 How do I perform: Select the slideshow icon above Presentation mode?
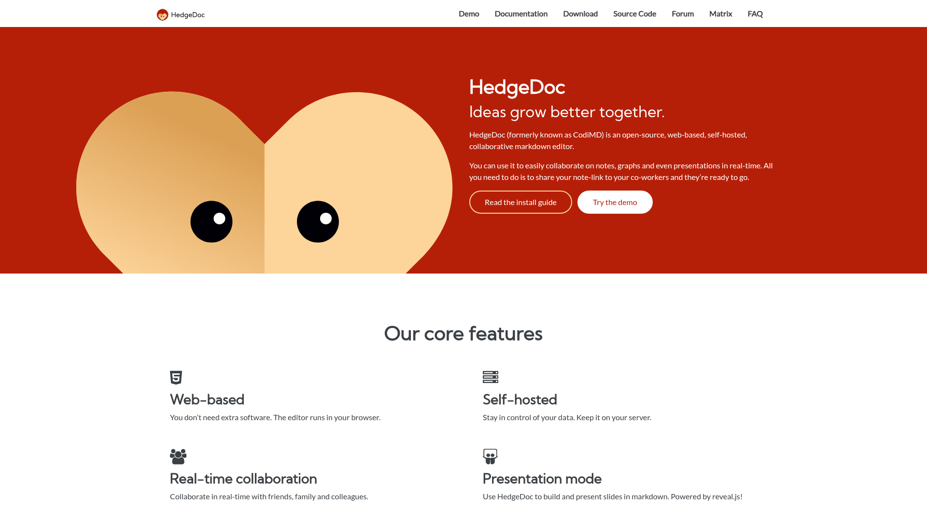click(x=491, y=456)
